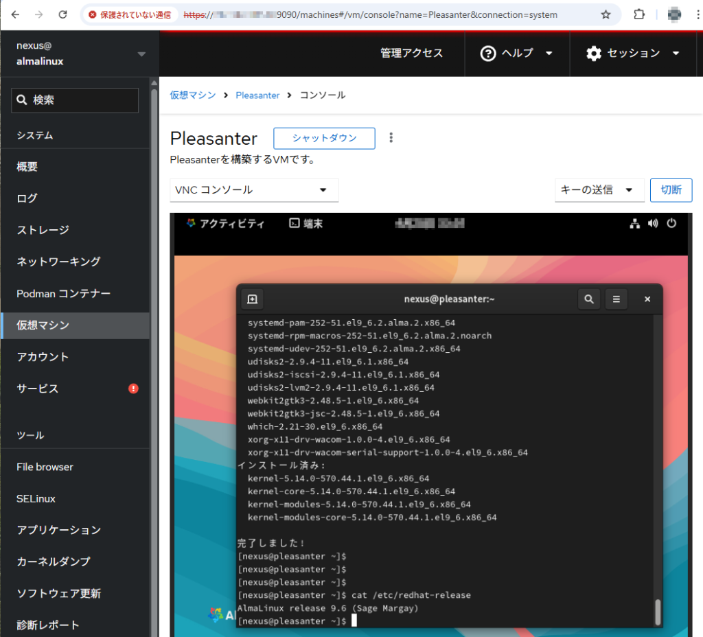
Task: Click the bookmark star icon in address bar
Action: click(x=606, y=14)
